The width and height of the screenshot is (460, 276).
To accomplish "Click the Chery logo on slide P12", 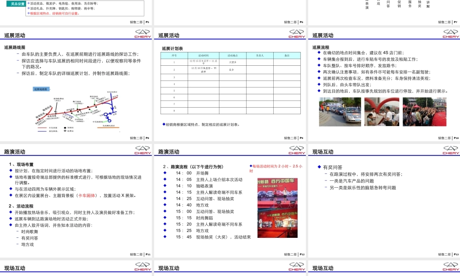I will pyautogui.click(x=297, y=150).
